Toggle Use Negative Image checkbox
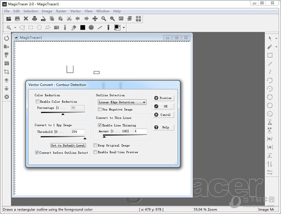Viewport: 281px width, 214px height. coord(100,109)
